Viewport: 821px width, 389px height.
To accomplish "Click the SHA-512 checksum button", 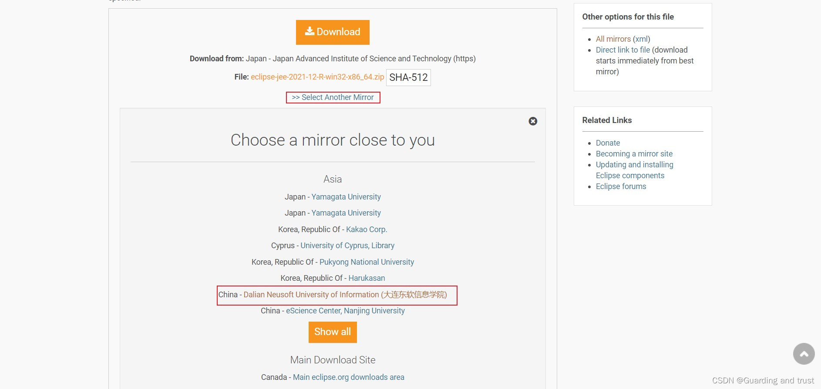I will (x=408, y=77).
